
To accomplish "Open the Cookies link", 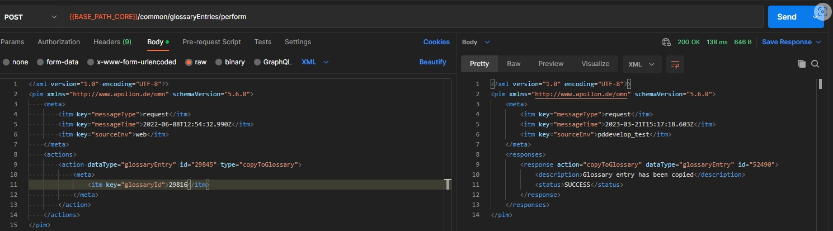I will [436, 42].
